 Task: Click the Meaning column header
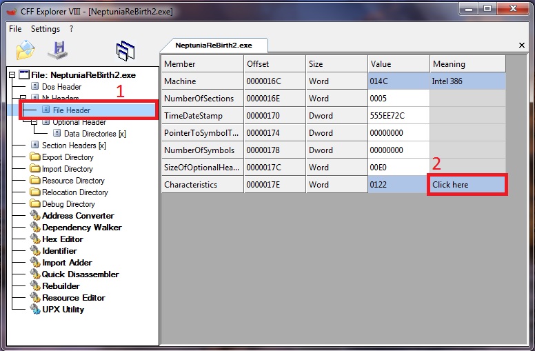pos(468,64)
